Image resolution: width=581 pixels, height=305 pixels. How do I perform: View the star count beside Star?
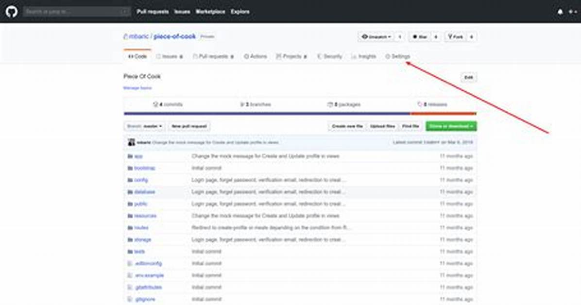(436, 37)
